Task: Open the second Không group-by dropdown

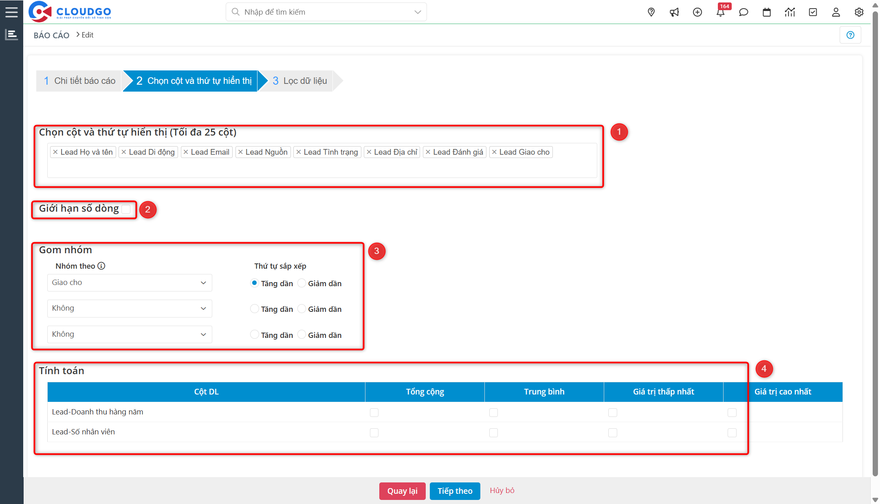Action: (130, 308)
